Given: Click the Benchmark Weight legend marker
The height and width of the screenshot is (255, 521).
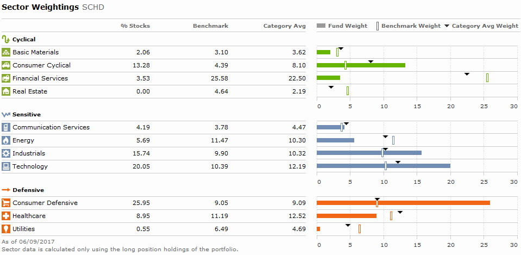Looking at the screenshot, I should click(x=378, y=26).
